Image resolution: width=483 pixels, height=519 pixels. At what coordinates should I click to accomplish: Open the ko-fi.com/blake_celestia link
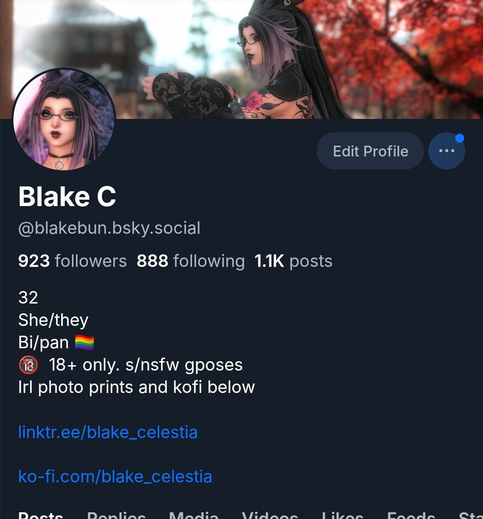click(x=115, y=477)
